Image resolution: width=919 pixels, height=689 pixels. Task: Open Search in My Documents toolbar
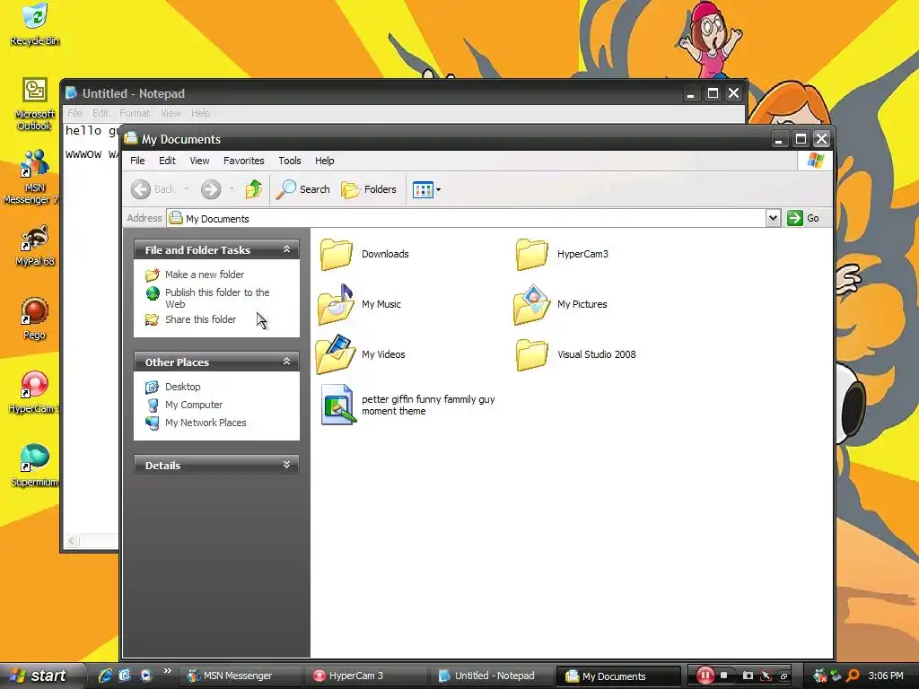(x=303, y=189)
